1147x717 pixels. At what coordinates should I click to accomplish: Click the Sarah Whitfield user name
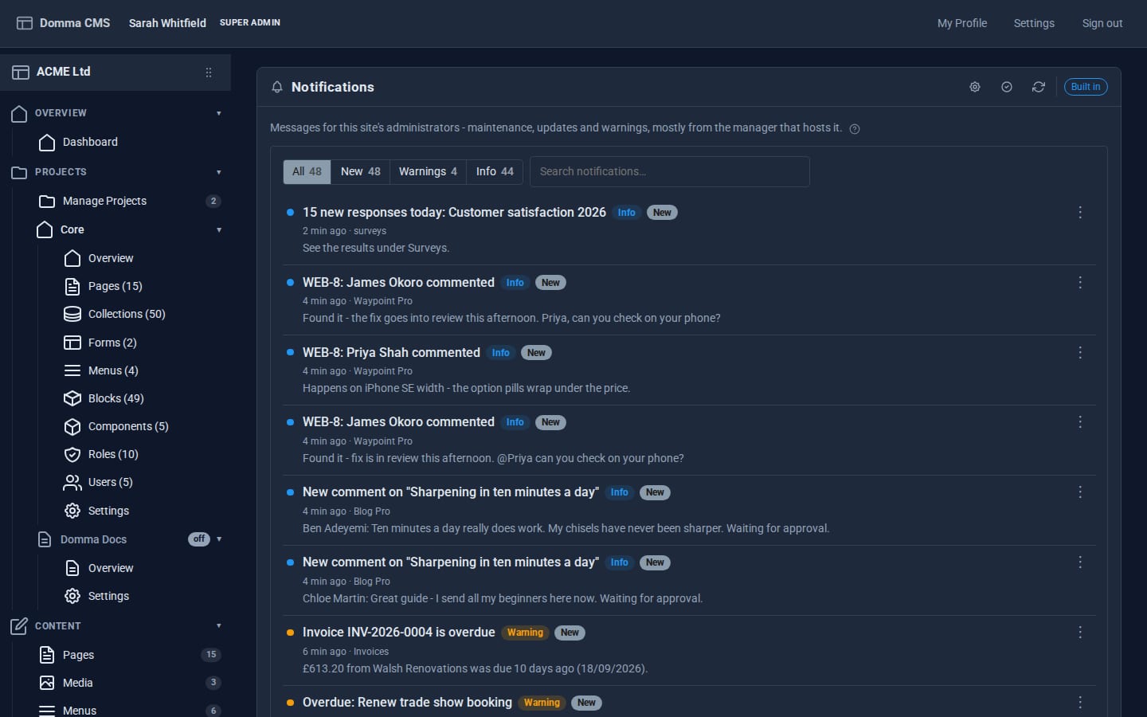pyautogui.click(x=167, y=23)
